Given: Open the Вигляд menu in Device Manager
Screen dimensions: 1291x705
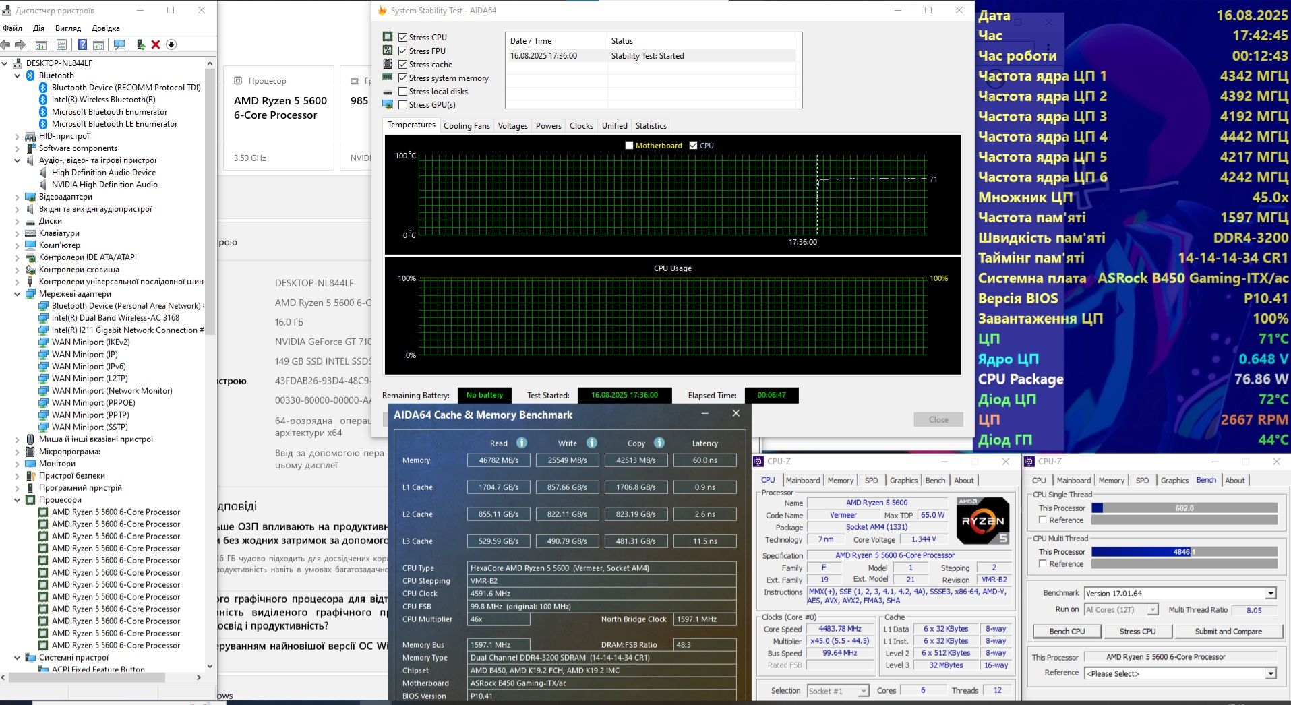Looking at the screenshot, I should 68,28.
